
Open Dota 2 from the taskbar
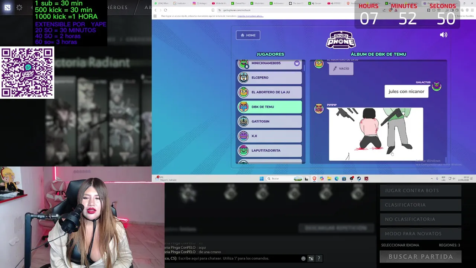(366, 179)
